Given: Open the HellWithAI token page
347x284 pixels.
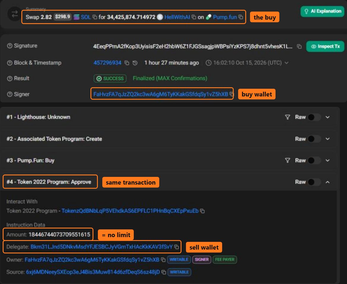Looking at the screenshot, I should coord(177,17).
